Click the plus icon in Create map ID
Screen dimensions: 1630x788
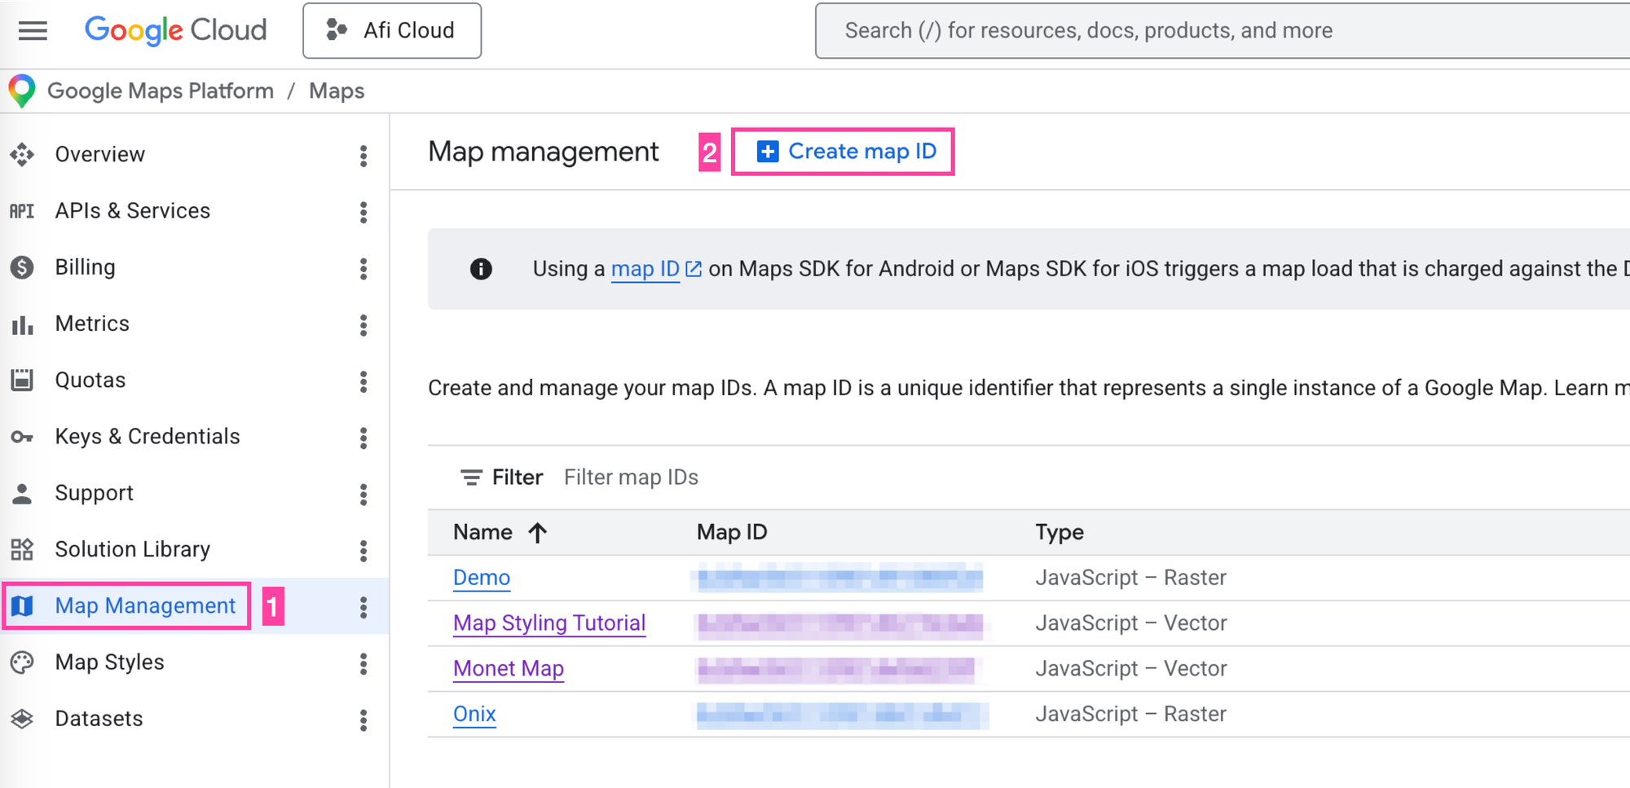pyautogui.click(x=768, y=152)
